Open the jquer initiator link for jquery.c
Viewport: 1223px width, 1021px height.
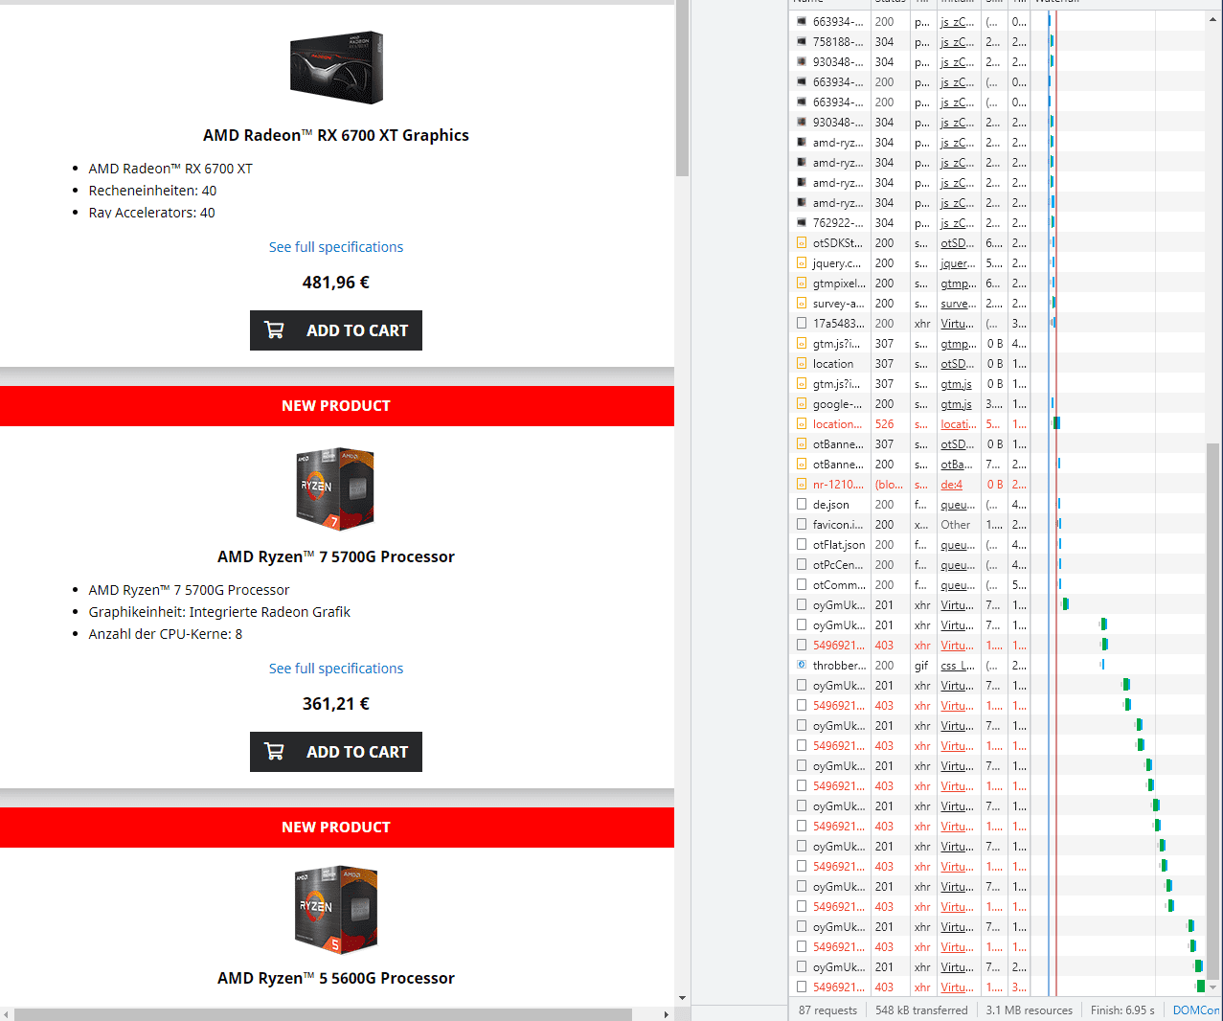tap(958, 263)
